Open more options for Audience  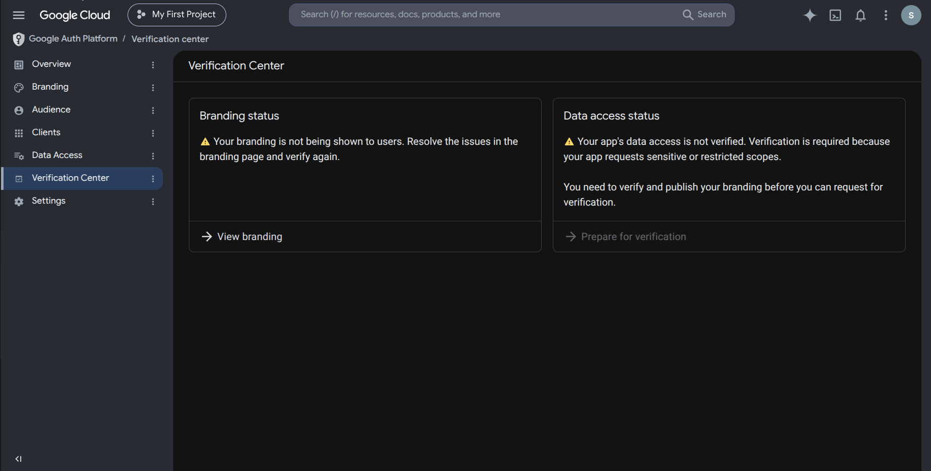[x=153, y=110]
